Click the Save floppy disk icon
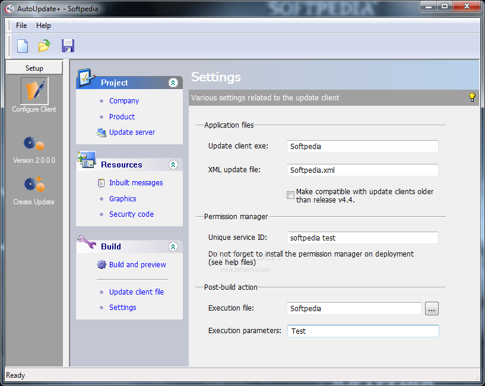The width and height of the screenshot is (485, 386). (x=68, y=46)
